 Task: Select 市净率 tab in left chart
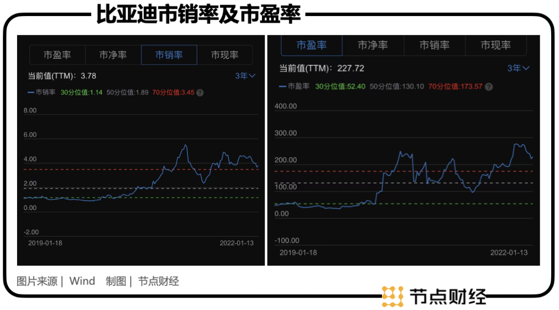(x=113, y=55)
